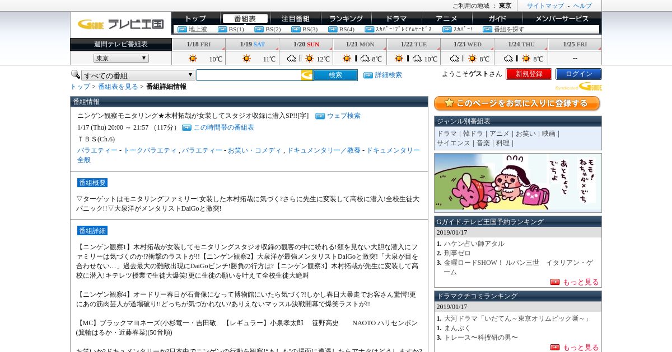672x352 pixels.
Task: Open the ヘルプ link
Action: (582, 6)
